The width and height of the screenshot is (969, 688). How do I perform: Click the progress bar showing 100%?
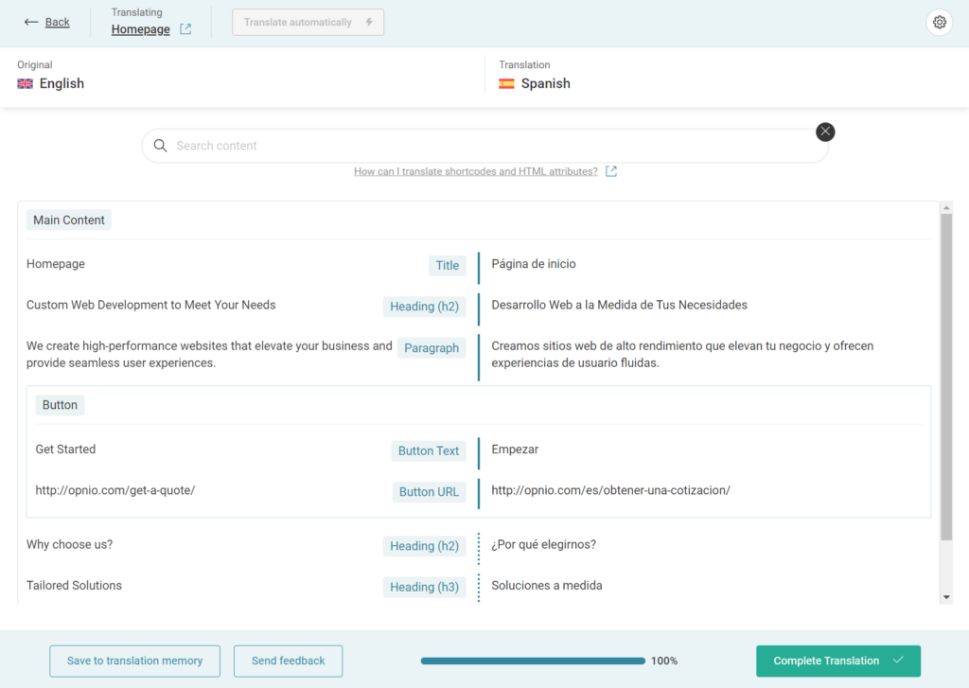coord(533,661)
